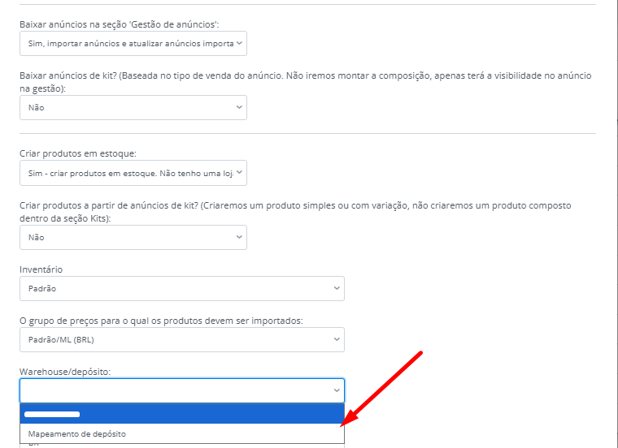The height and width of the screenshot is (448, 618).
Task: Click the 'Criar produtos em estoque:' label
Action: tap(77, 153)
